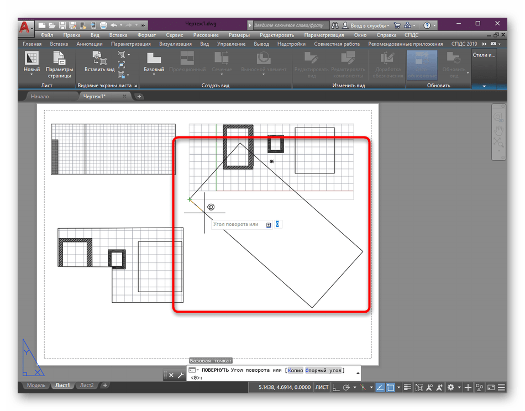Click the Undo arrow icon

[x=114, y=25]
